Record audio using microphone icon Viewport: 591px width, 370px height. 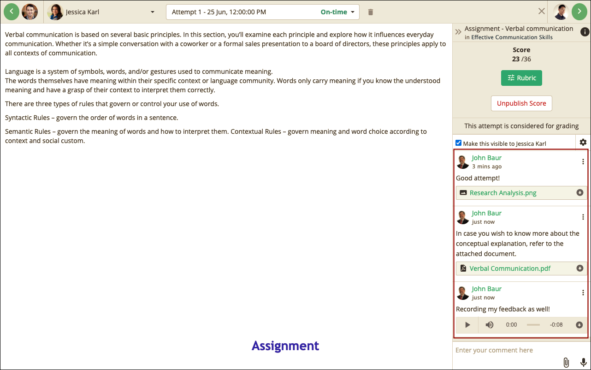click(x=583, y=363)
